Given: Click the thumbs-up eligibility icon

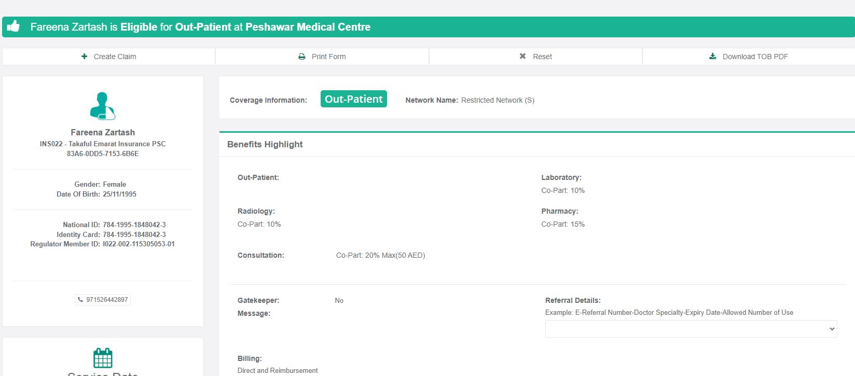Looking at the screenshot, I should [13, 26].
